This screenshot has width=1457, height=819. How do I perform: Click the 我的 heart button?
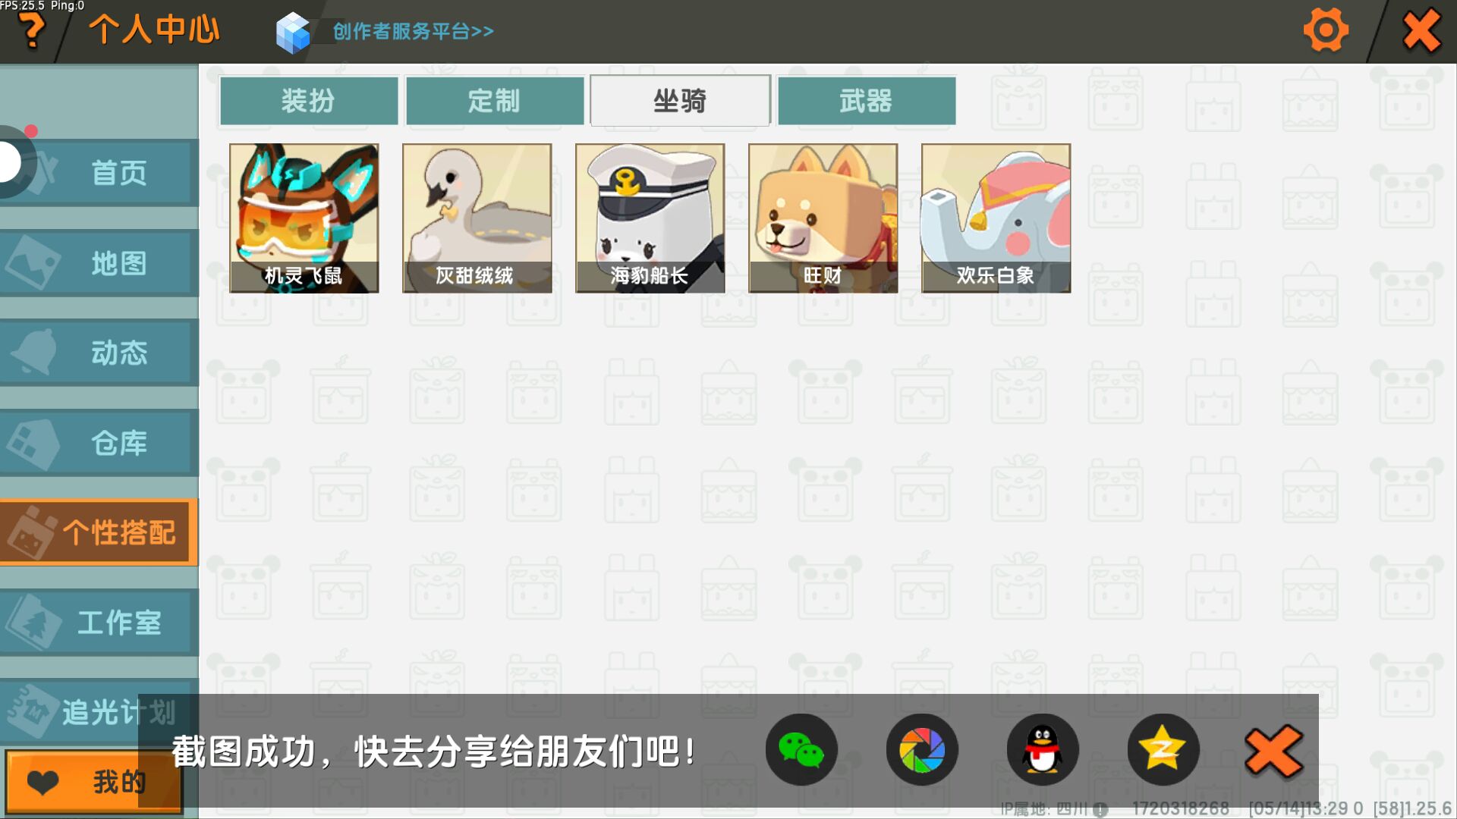click(94, 782)
